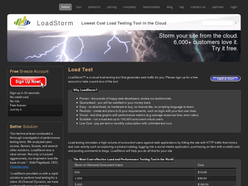
Task: Click the red Sign Up Now! button
Action: coord(28,82)
